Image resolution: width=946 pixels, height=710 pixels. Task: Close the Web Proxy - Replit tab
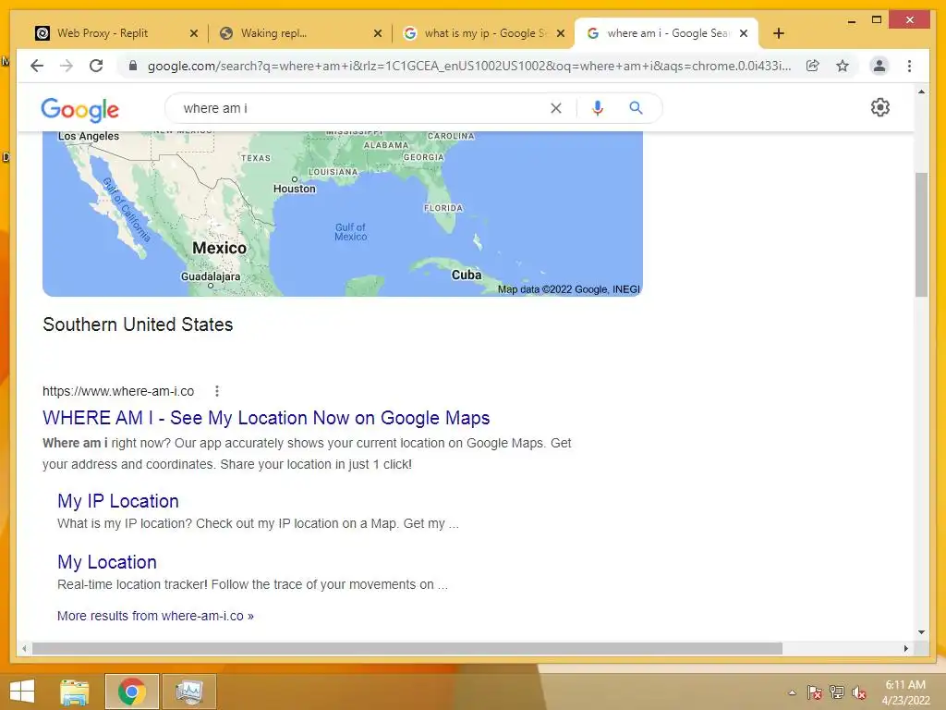click(194, 33)
